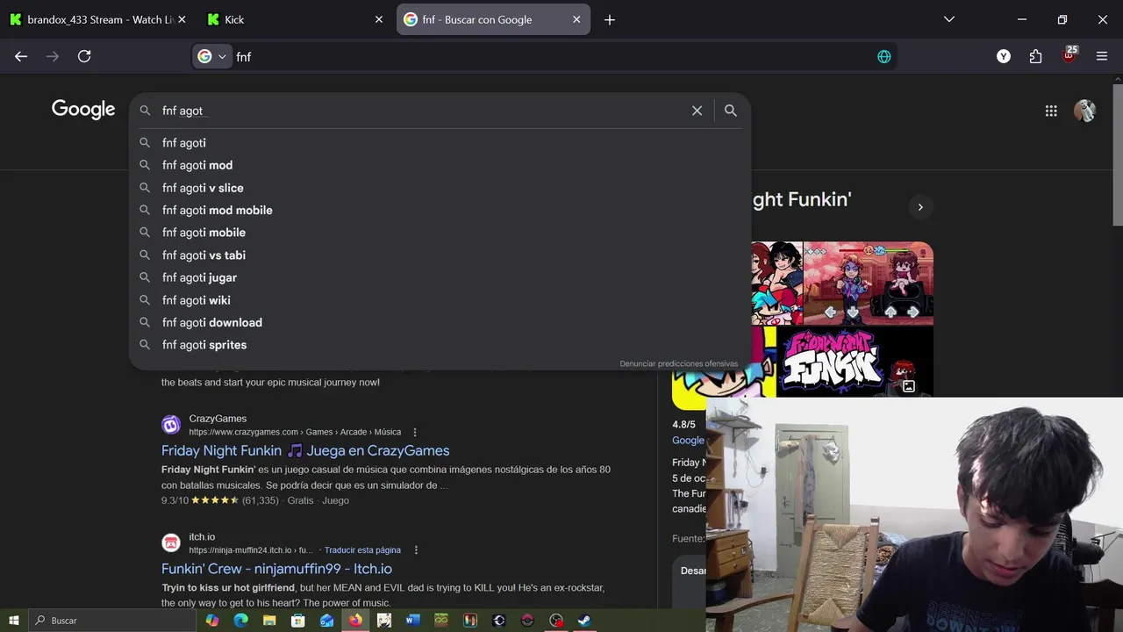The image size is (1123, 632).
Task: Open the Windows Start menu
Action: tap(14, 621)
